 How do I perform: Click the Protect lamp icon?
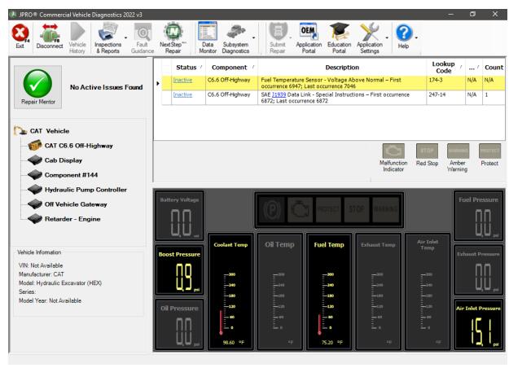(x=489, y=151)
